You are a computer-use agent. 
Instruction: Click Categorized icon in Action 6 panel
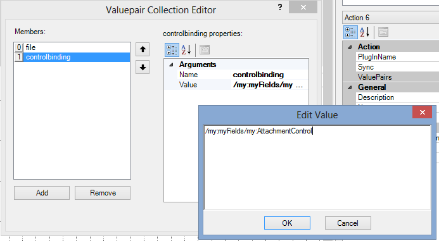tap(350, 32)
